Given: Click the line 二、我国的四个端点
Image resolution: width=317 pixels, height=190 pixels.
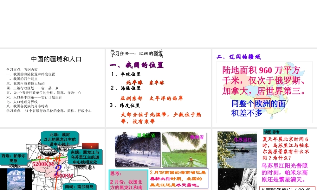Looking at the screenshot, I should (22, 79).
